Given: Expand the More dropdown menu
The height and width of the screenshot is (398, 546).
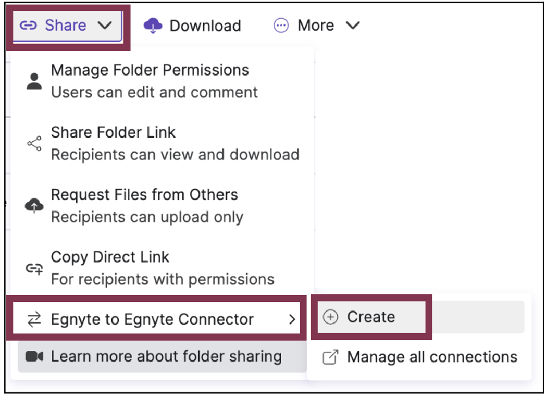Looking at the screenshot, I should click(353, 25).
